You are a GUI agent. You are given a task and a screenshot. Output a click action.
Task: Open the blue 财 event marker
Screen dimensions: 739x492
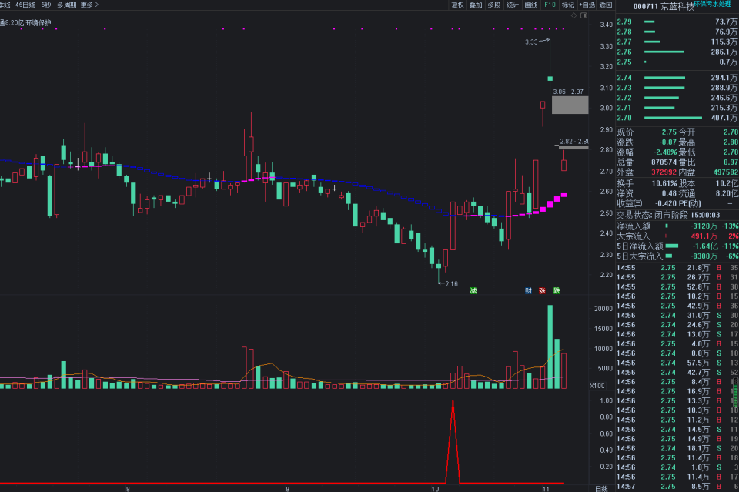pos(528,290)
